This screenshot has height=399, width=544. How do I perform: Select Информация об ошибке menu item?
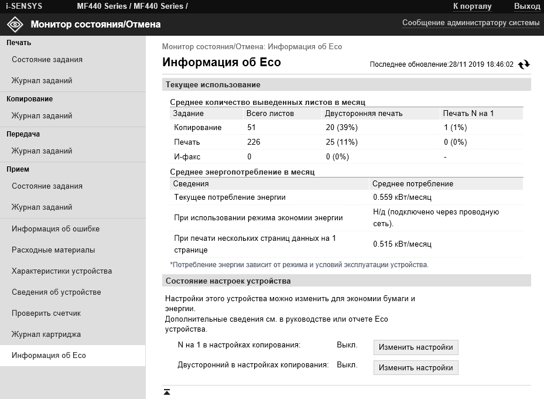(56, 229)
